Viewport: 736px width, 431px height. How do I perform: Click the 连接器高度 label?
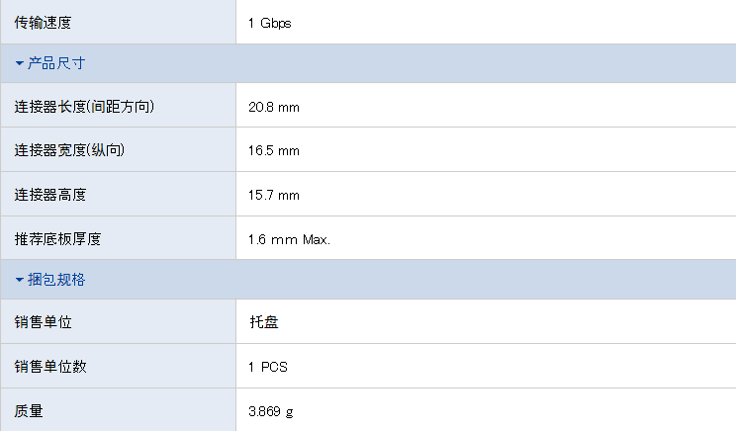click(x=50, y=195)
